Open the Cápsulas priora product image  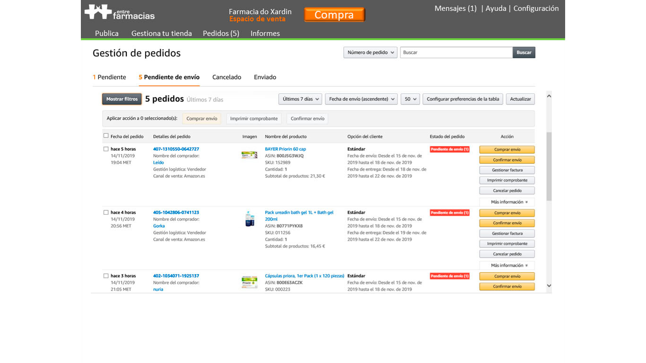(249, 282)
